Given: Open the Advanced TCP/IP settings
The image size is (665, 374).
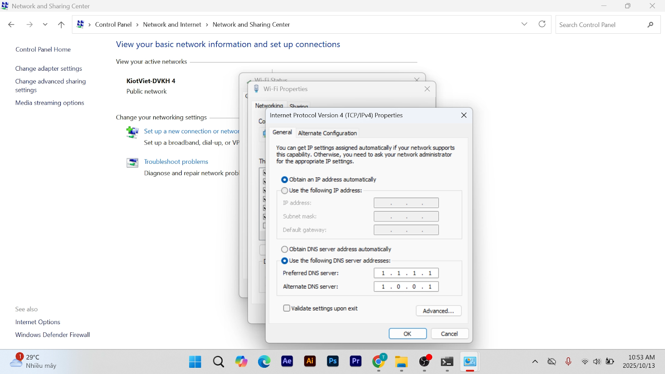Looking at the screenshot, I should coord(438,311).
